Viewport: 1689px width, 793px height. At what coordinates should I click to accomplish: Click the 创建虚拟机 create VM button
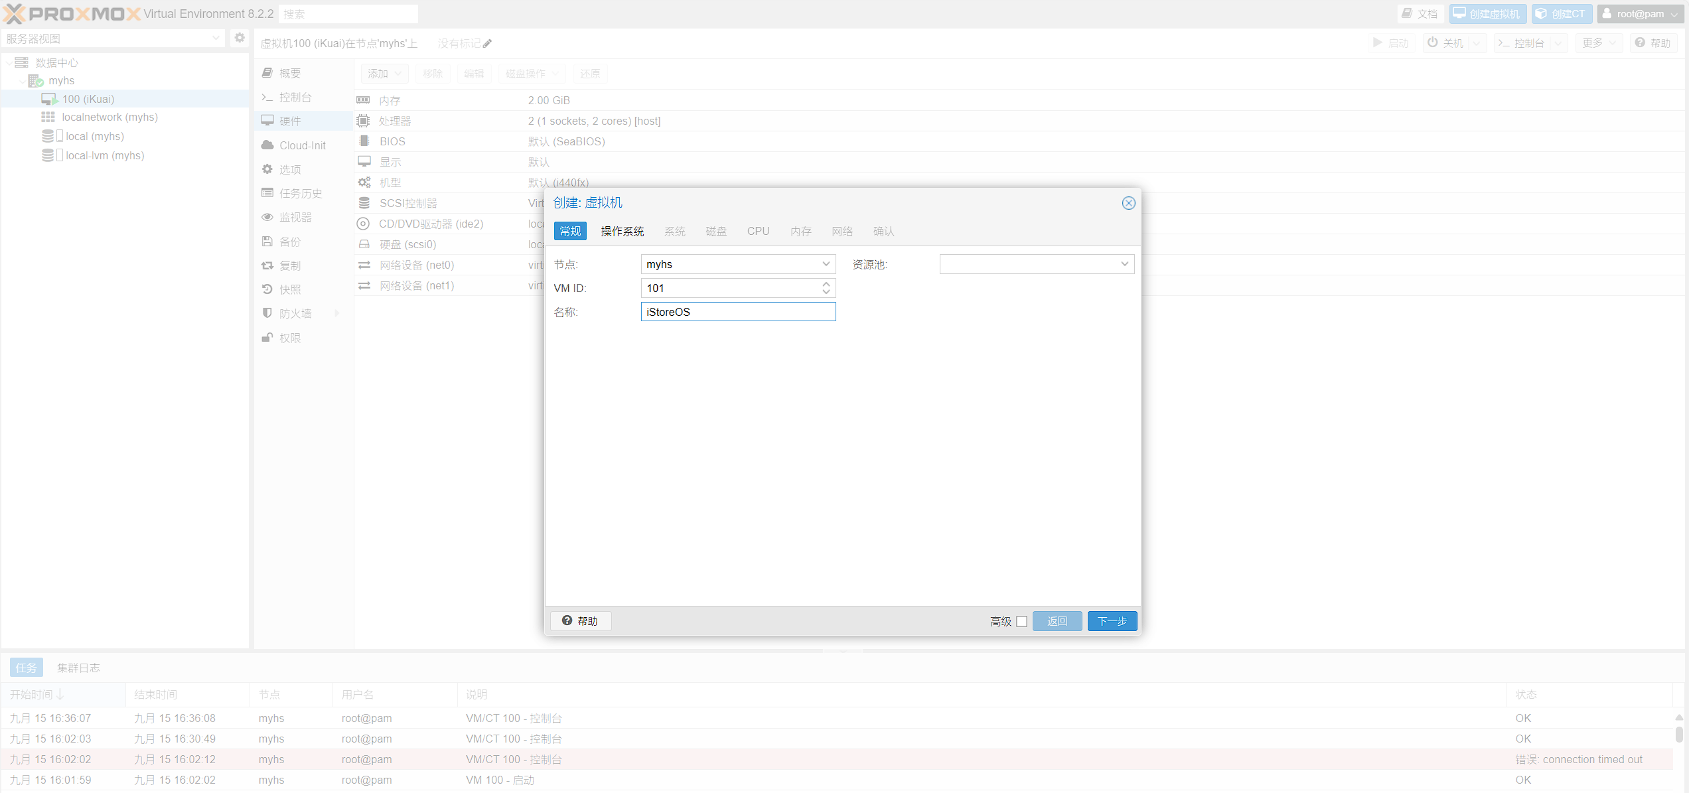(1488, 14)
